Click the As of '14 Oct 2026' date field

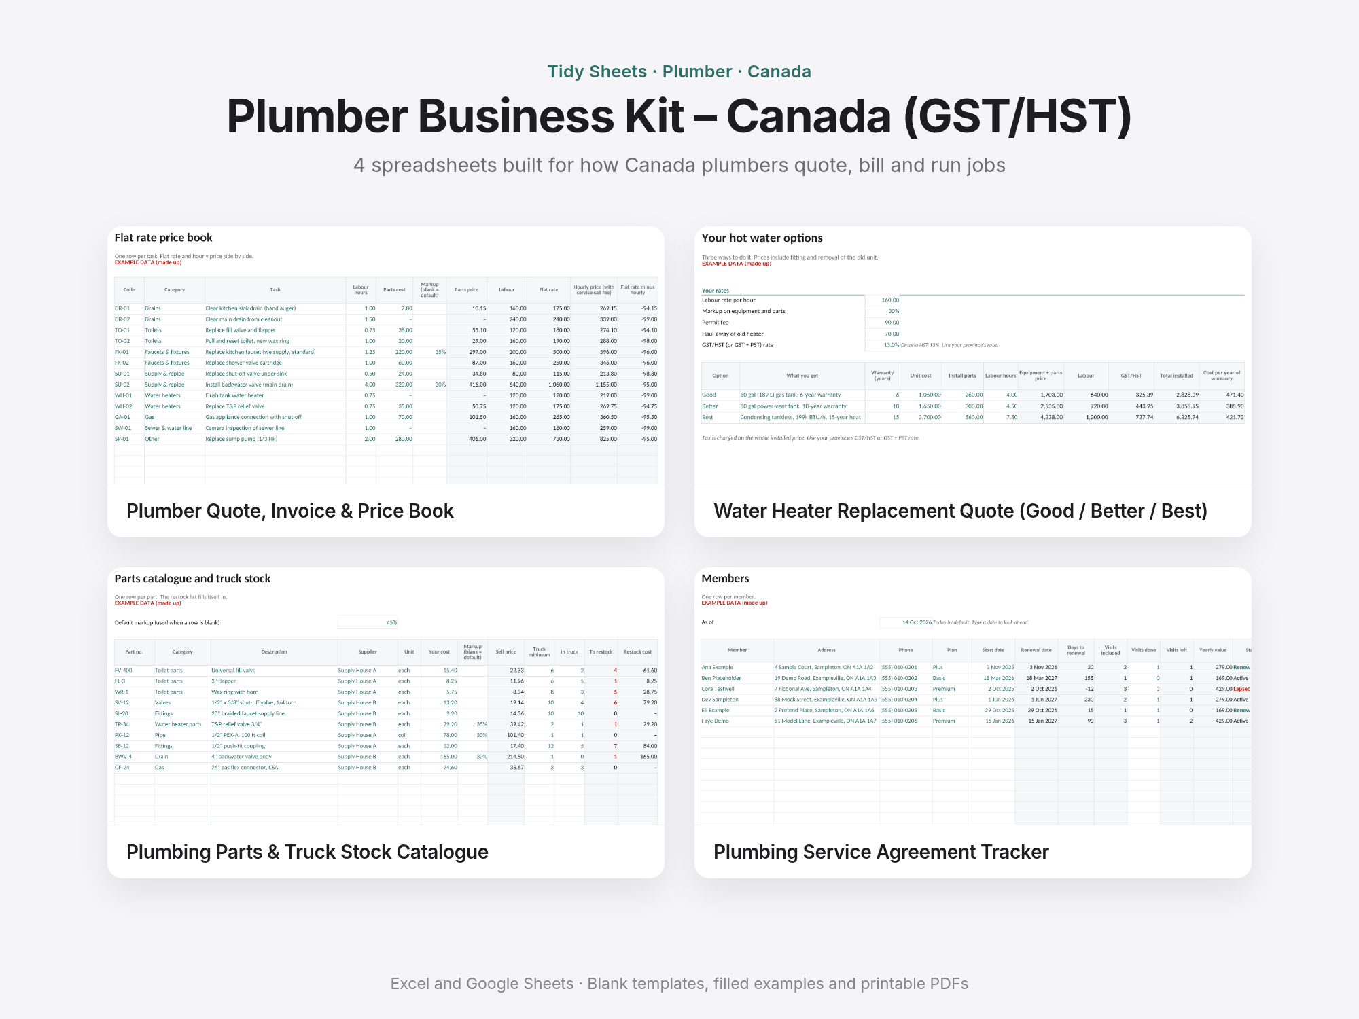pos(906,622)
